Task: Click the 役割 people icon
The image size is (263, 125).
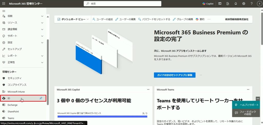Action: pos(4,16)
